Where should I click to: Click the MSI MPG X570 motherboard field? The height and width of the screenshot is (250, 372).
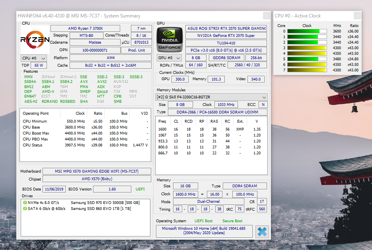[x=97, y=171]
